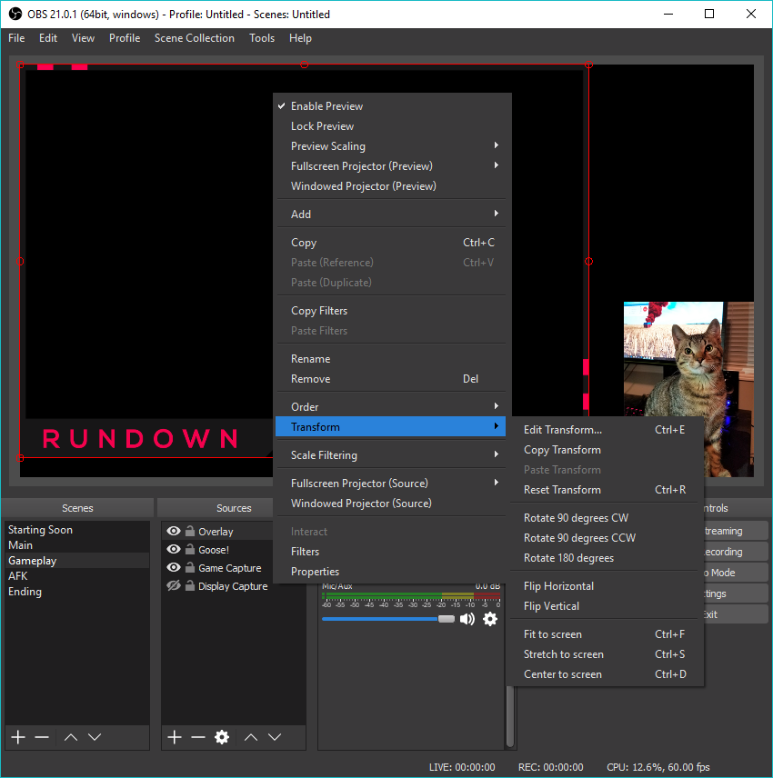Expand Scale Filtering submenu
This screenshot has width=773, height=778.
[x=390, y=455]
